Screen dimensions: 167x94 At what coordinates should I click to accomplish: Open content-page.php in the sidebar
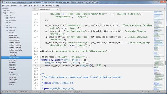pyautogui.click(x=15, y=48)
